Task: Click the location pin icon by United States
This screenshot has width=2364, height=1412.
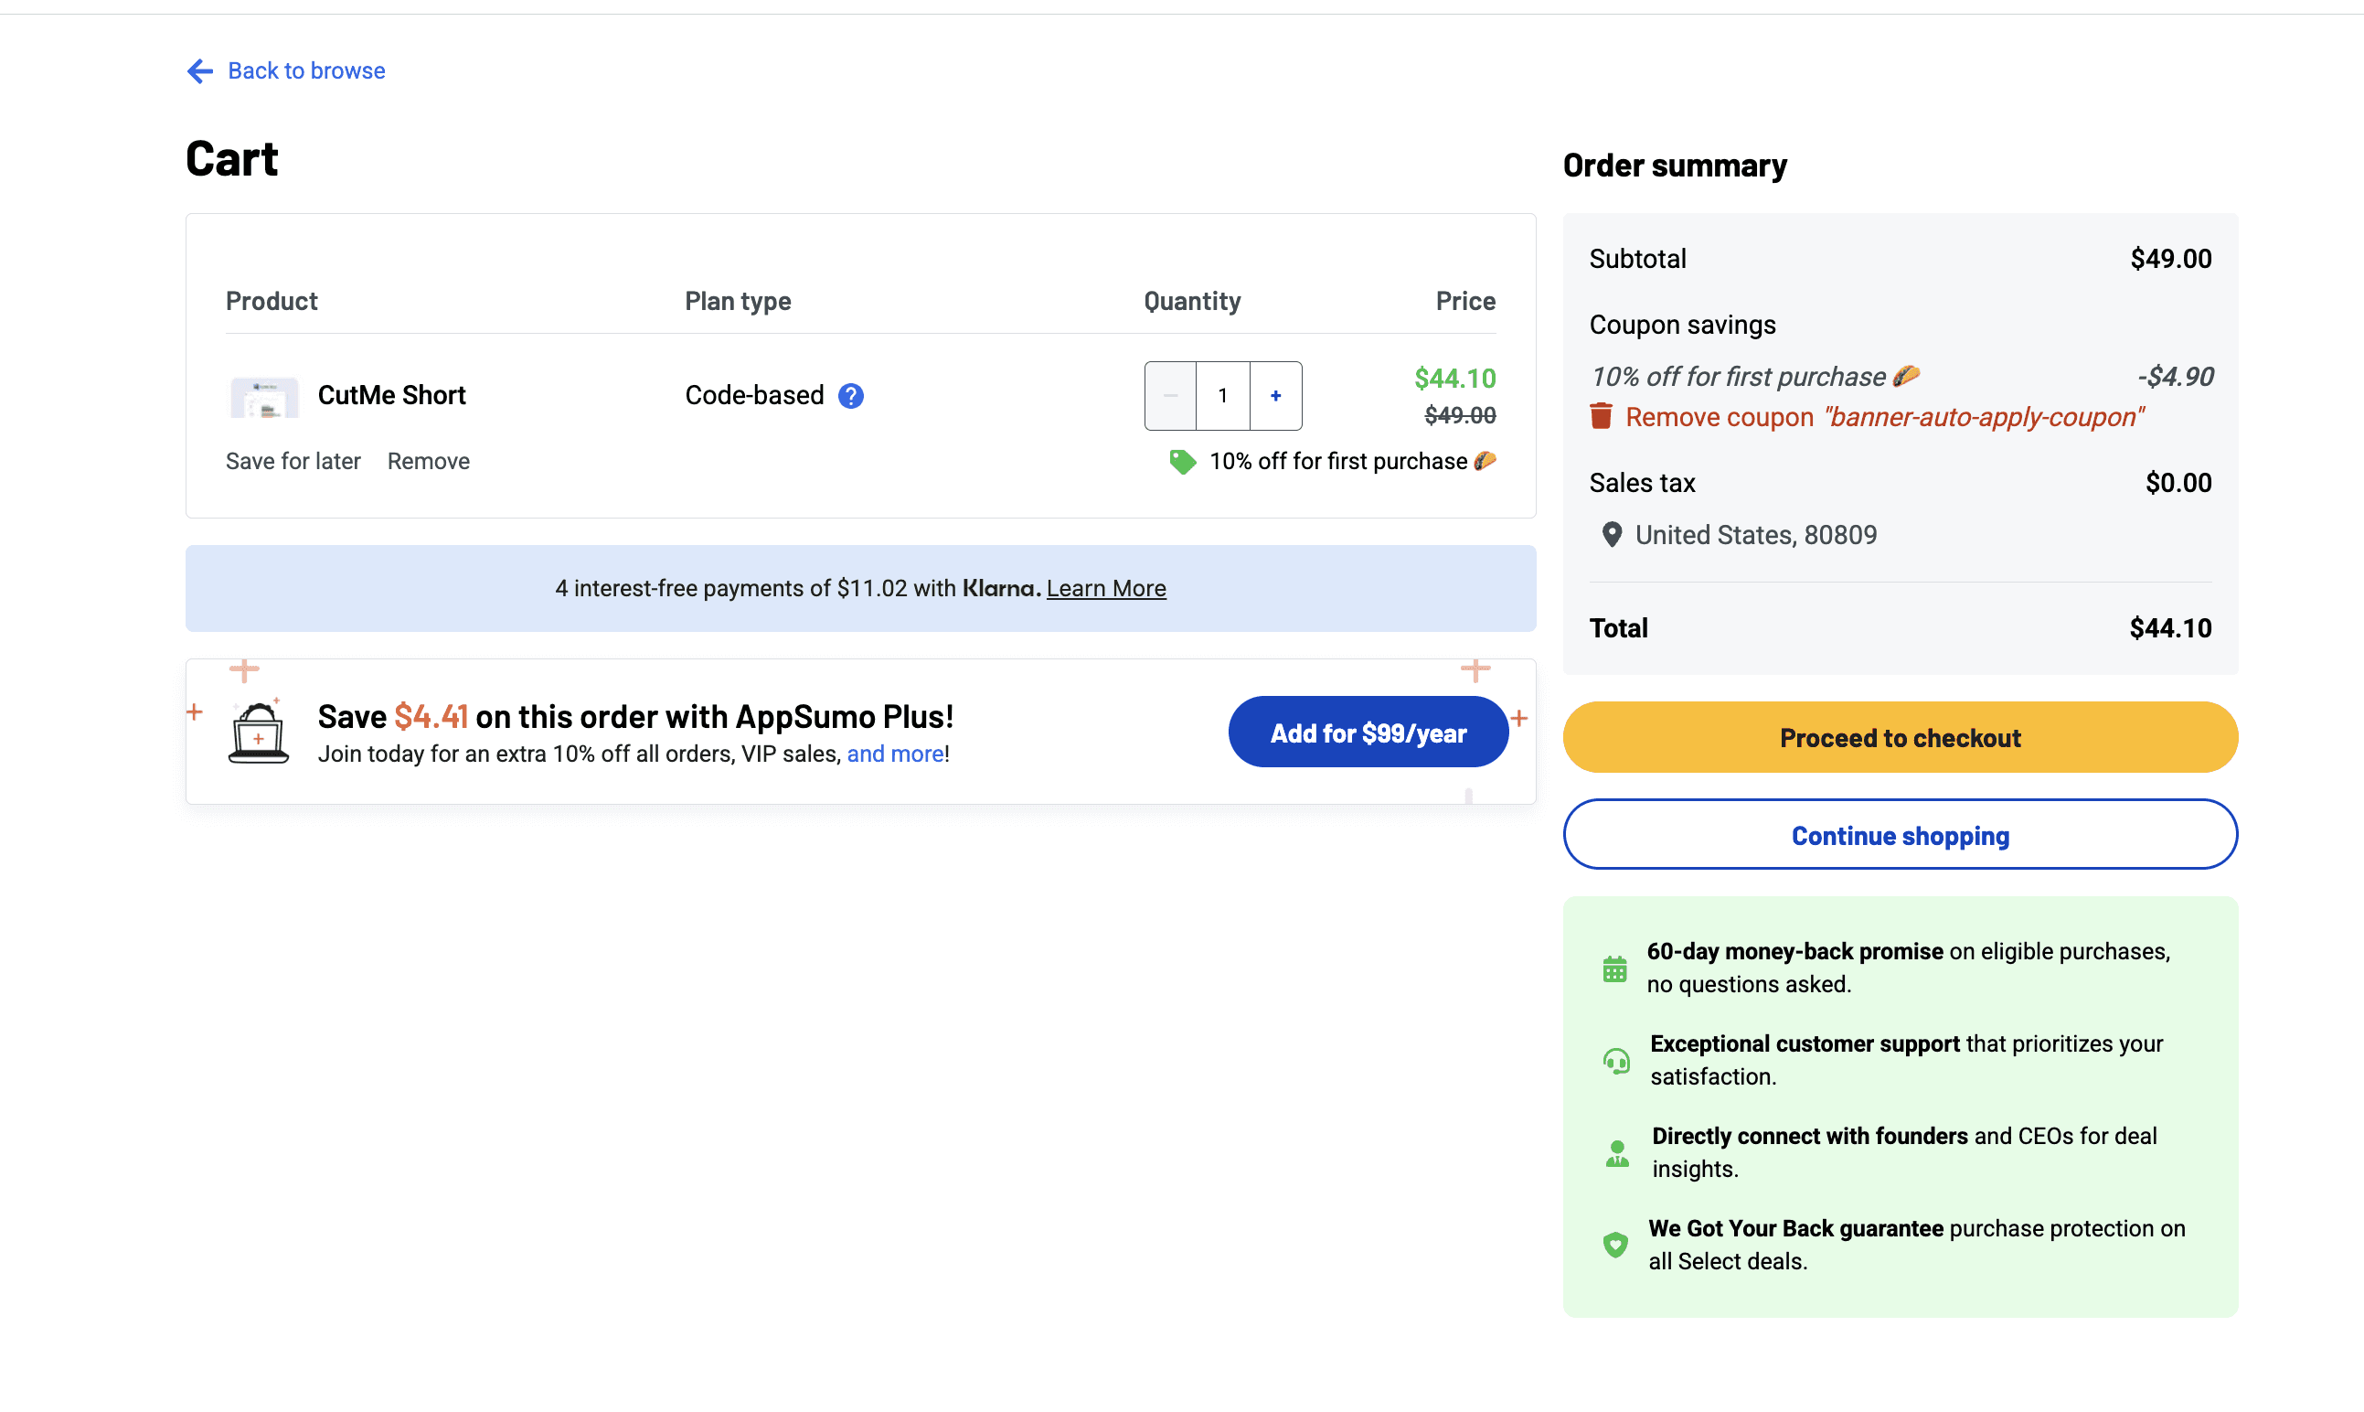Action: 1611,535
